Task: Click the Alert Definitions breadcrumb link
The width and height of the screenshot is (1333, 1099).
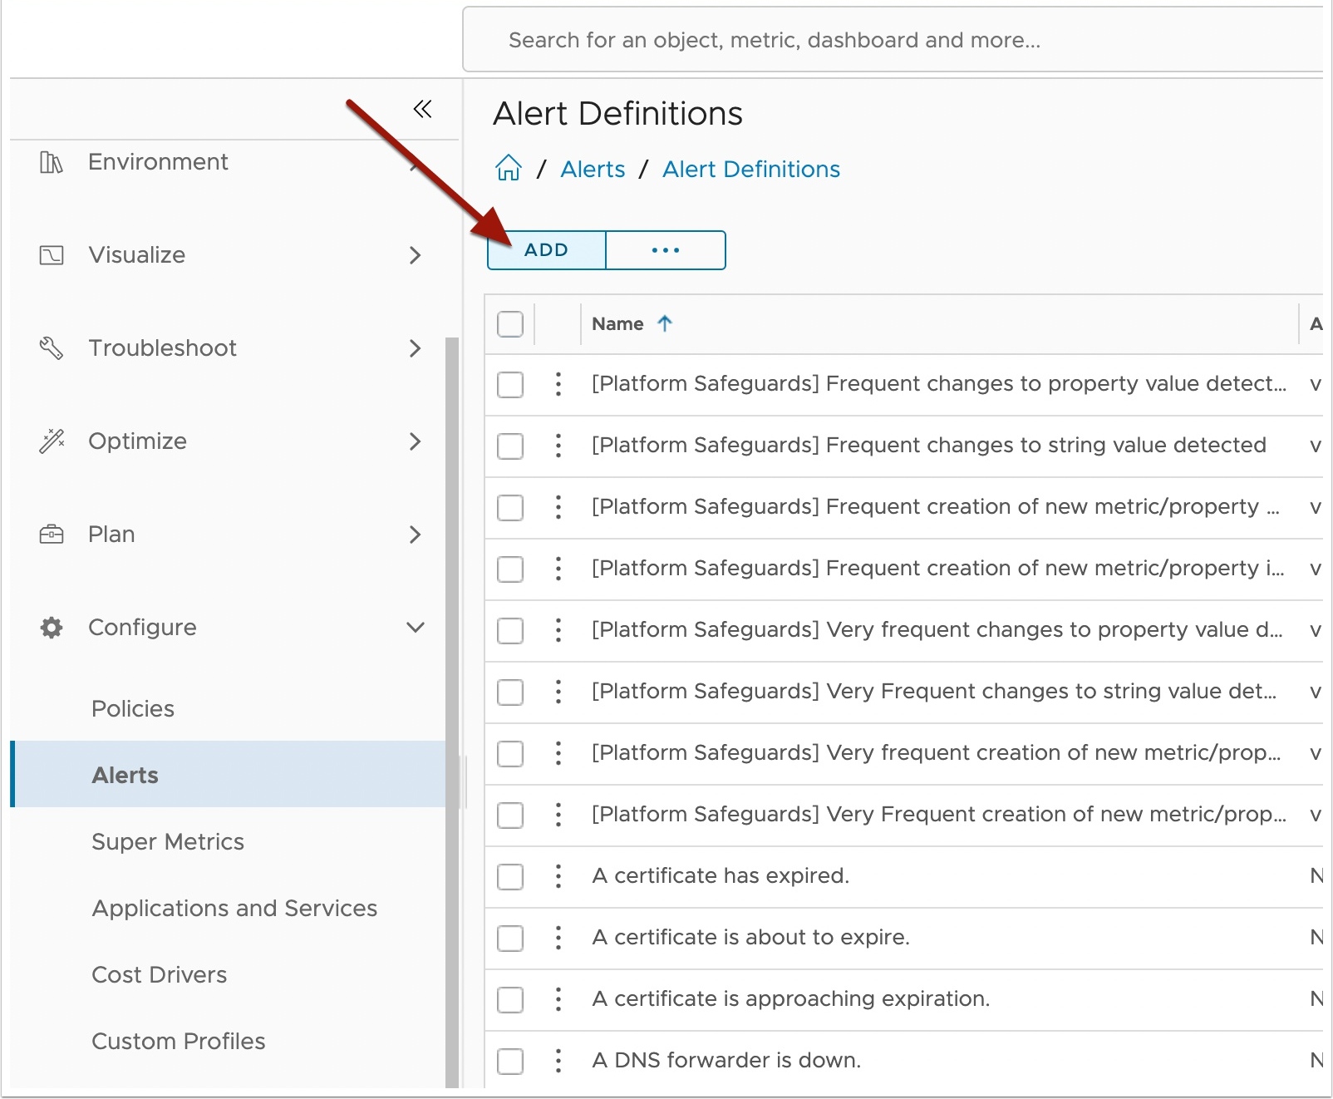Action: click(751, 170)
